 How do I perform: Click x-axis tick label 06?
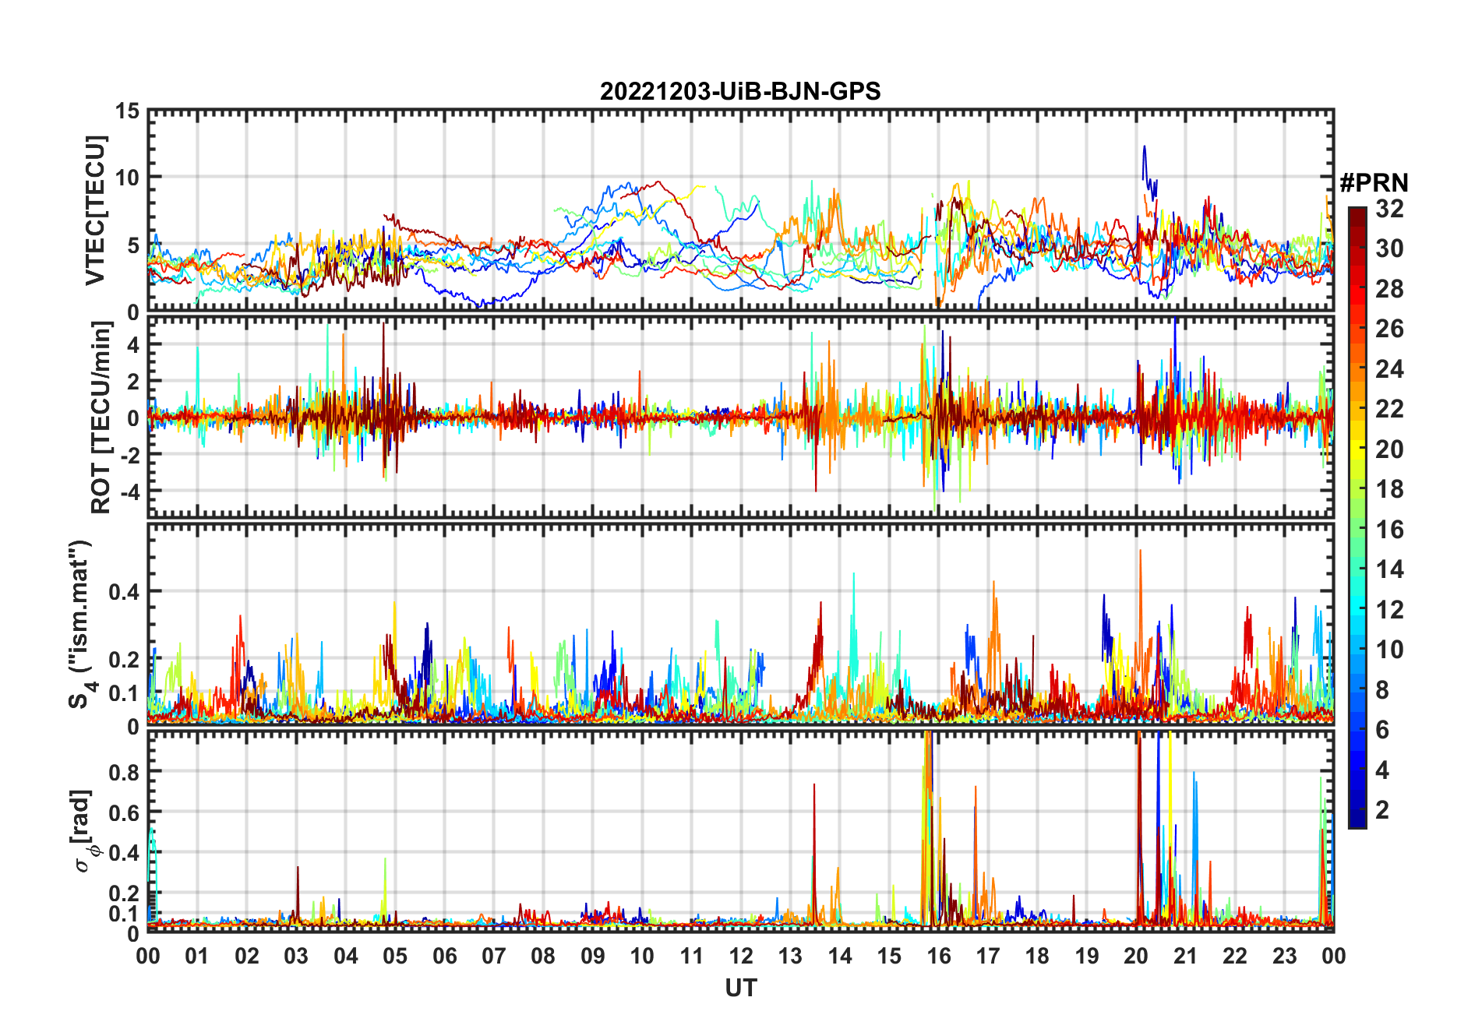[x=444, y=956]
